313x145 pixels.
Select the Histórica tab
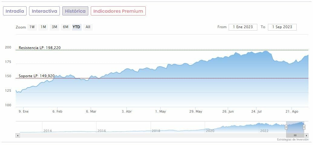pyautogui.click(x=75, y=11)
